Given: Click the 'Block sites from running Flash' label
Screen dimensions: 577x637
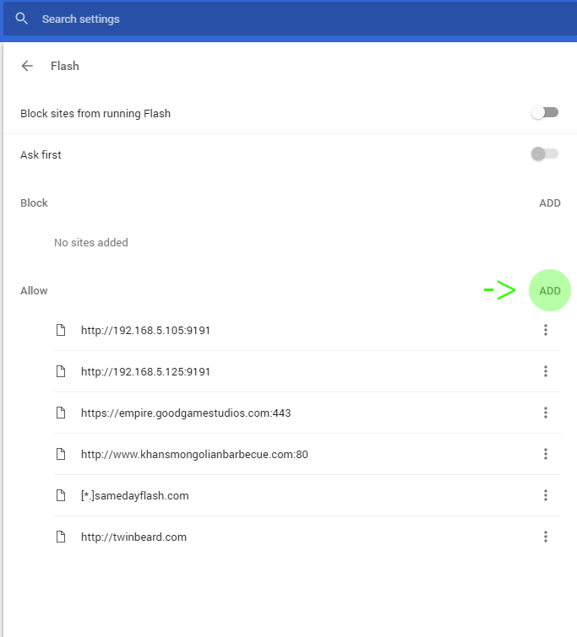Looking at the screenshot, I should (95, 113).
